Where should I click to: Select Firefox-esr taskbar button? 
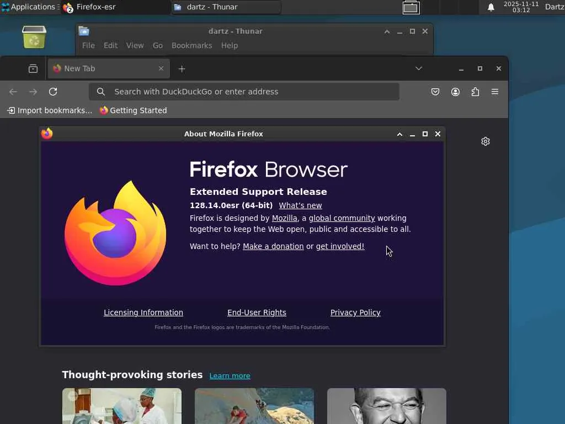(115, 7)
